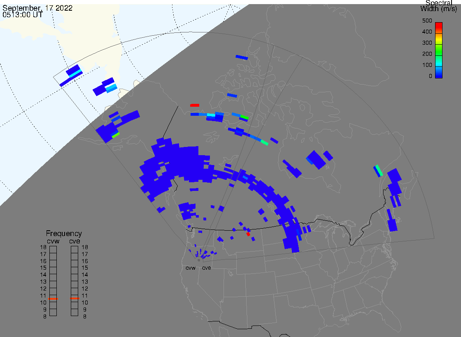Click the 500 label on the color bar
Image resolution: width=461 pixels, height=337 pixels.
[x=427, y=21]
